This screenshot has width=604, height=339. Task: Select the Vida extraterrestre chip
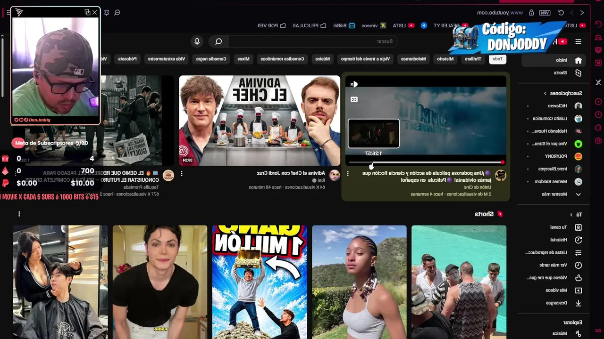pos(167,59)
